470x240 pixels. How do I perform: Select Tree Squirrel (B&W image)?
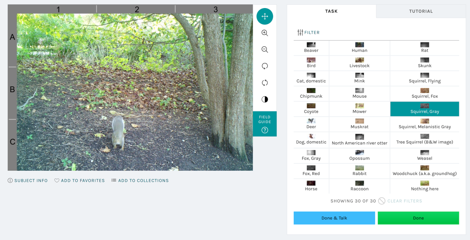point(424,140)
